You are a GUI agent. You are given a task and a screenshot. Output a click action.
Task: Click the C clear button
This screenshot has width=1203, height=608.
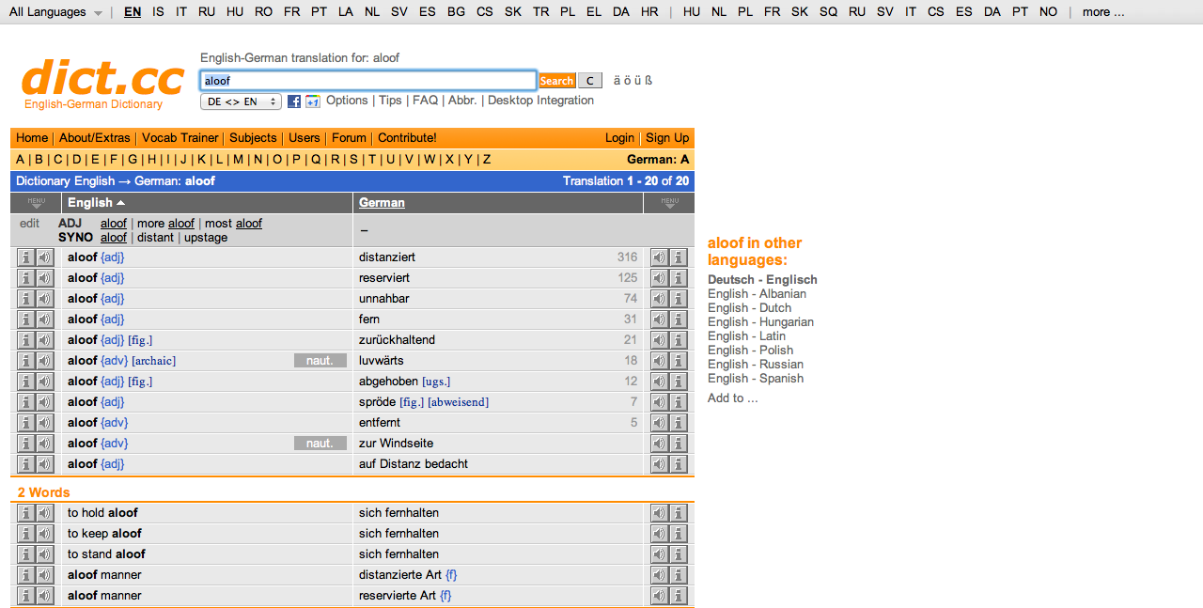[x=589, y=81]
